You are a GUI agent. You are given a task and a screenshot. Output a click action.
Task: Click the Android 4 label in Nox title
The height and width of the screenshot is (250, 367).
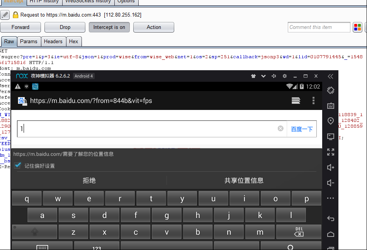84,76
